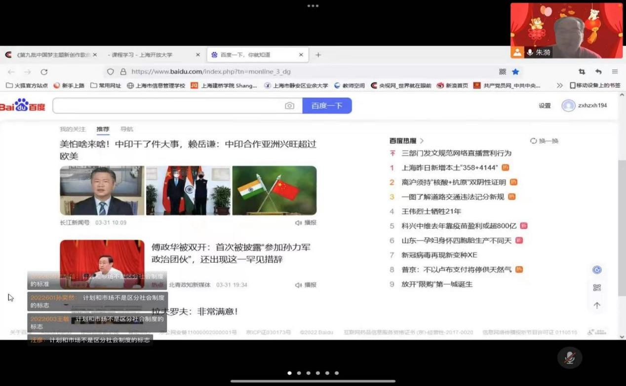Click inside the Baidu search input field

click(x=168, y=105)
